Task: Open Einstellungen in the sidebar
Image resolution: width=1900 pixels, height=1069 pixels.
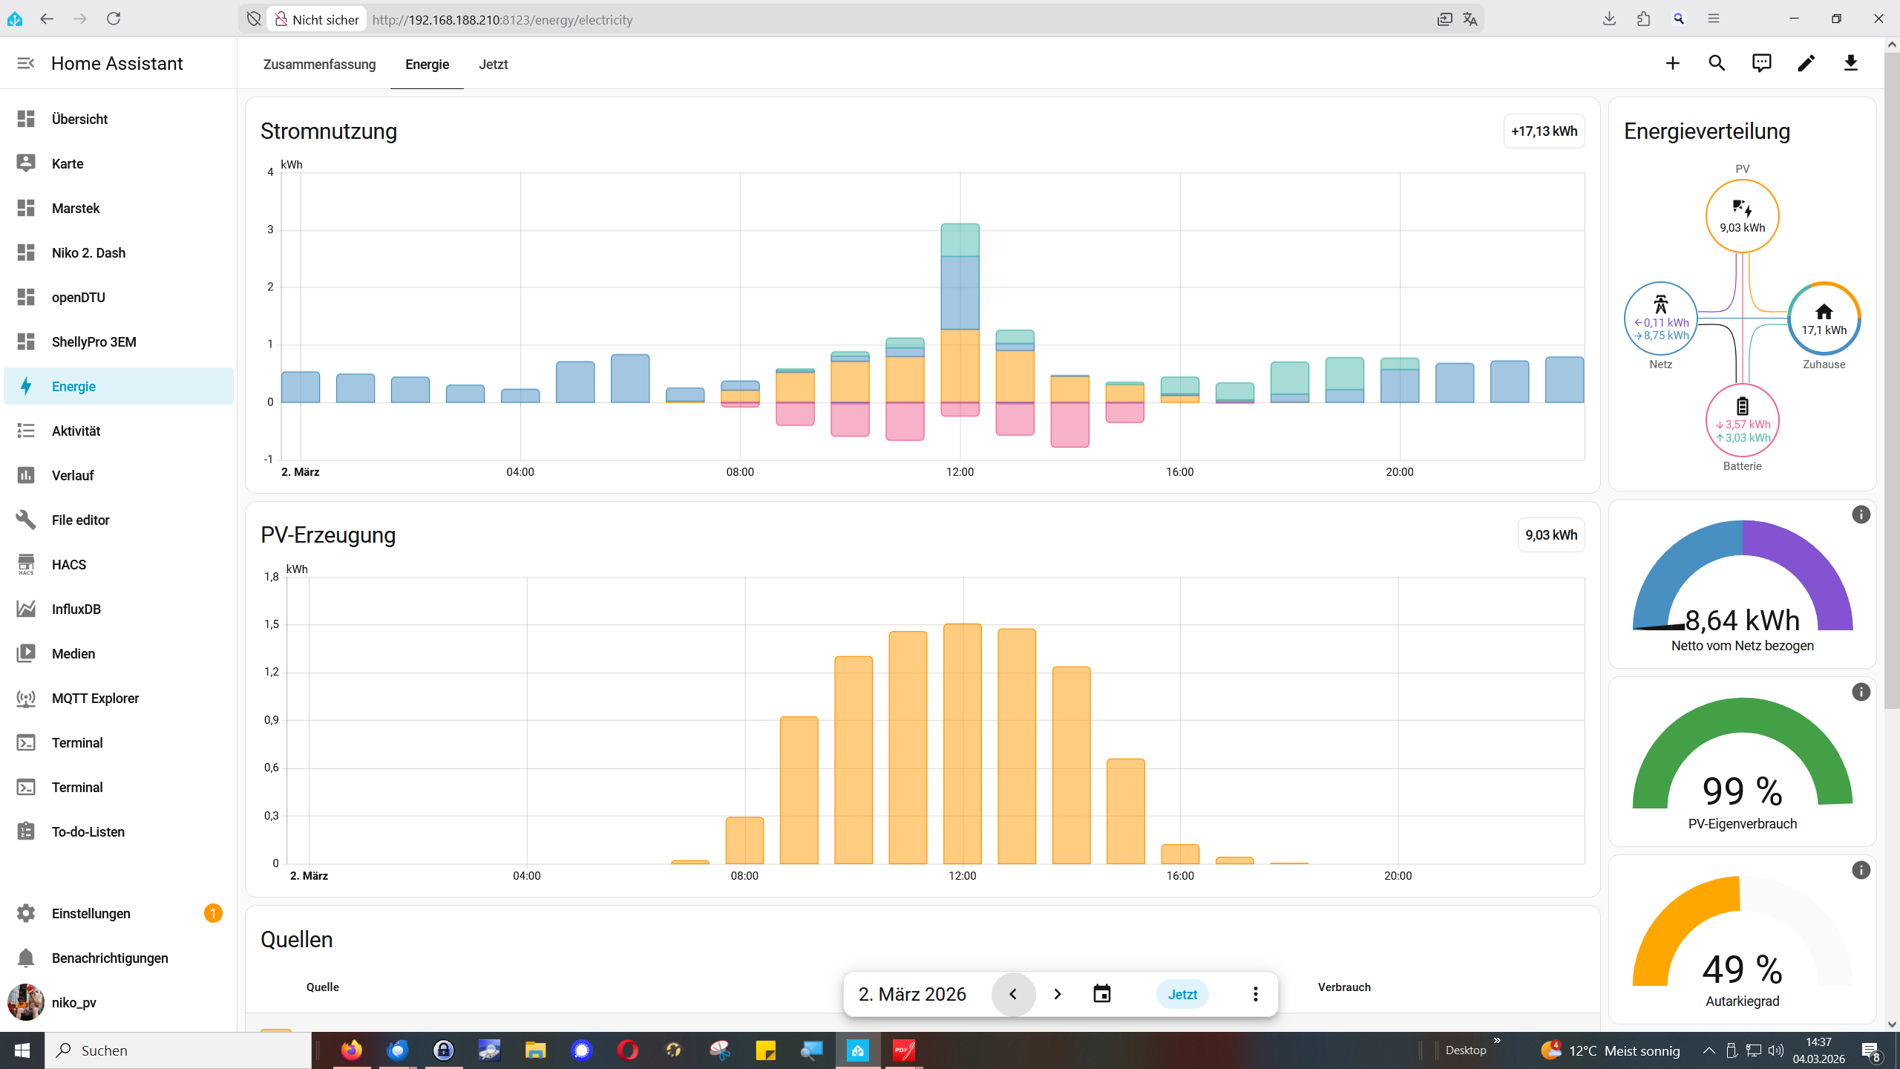Action: click(91, 913)
